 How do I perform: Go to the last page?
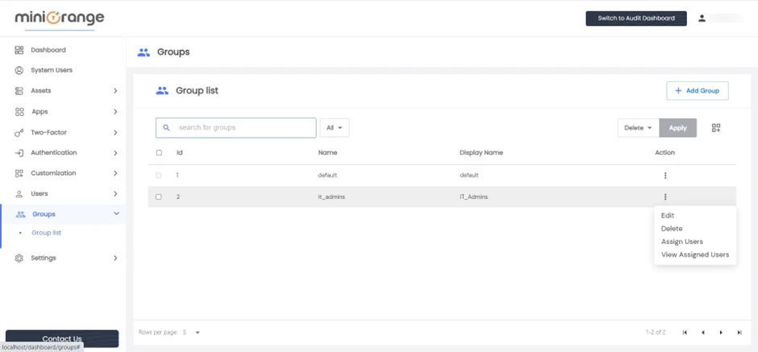pyautogui.click(x=739, y=332)
